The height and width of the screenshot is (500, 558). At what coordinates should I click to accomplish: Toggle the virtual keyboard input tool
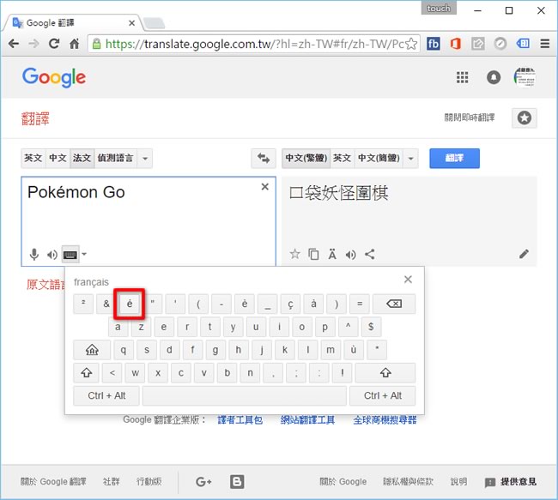pyautogui.click(x=70, y=255)
